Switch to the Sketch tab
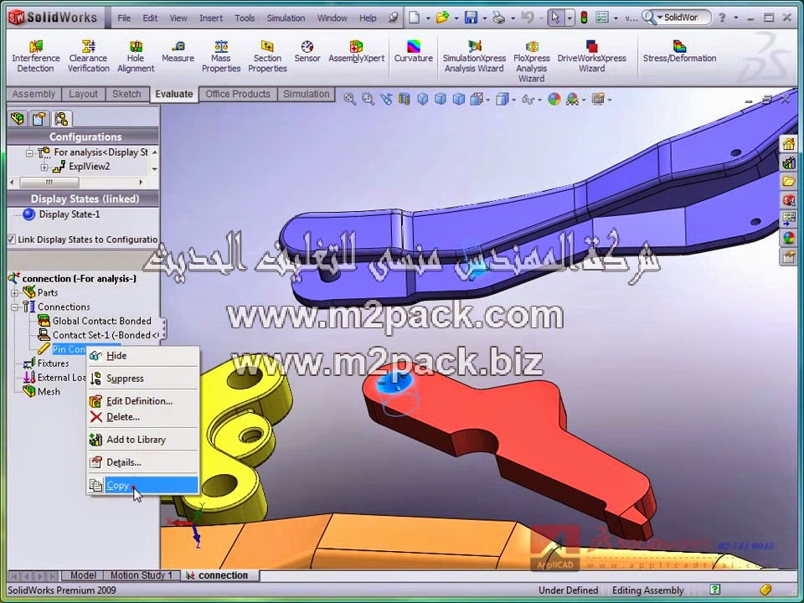 coord(126,95)
